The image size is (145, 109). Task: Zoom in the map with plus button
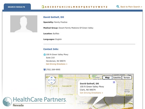[x=52, y=88]
